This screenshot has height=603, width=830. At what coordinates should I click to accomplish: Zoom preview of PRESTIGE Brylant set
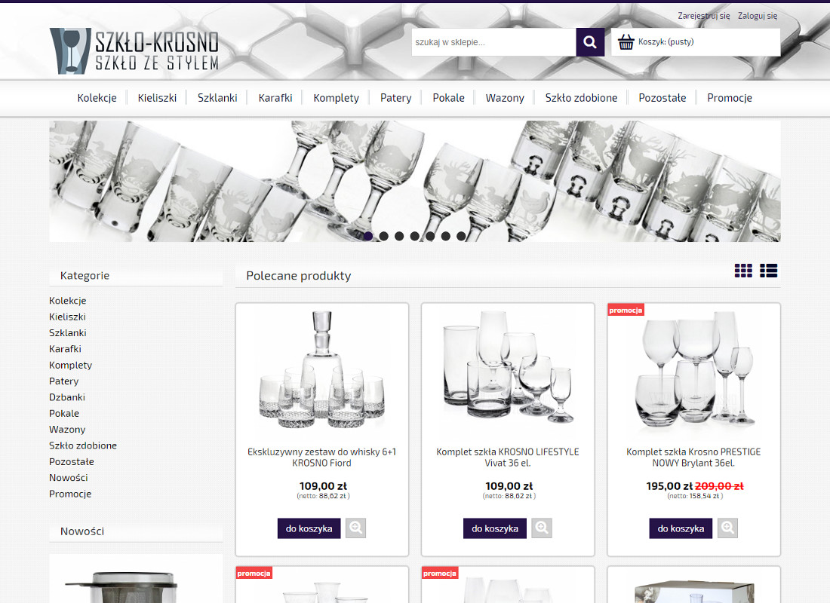(x=728, y=528)
